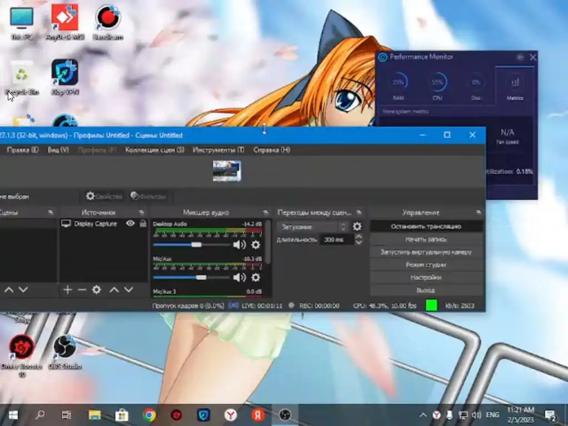Viewport: 568px width, 426px height.
Task: Open Настройки settings button
Action: point(426,277)
